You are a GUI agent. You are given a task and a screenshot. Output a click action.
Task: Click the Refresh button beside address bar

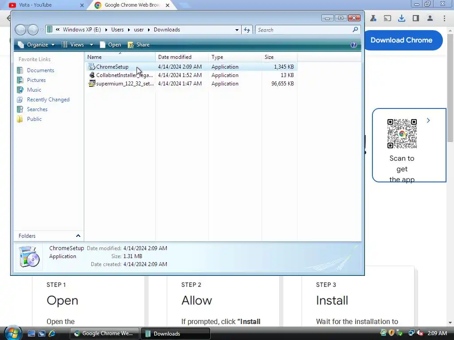point(247,30)
